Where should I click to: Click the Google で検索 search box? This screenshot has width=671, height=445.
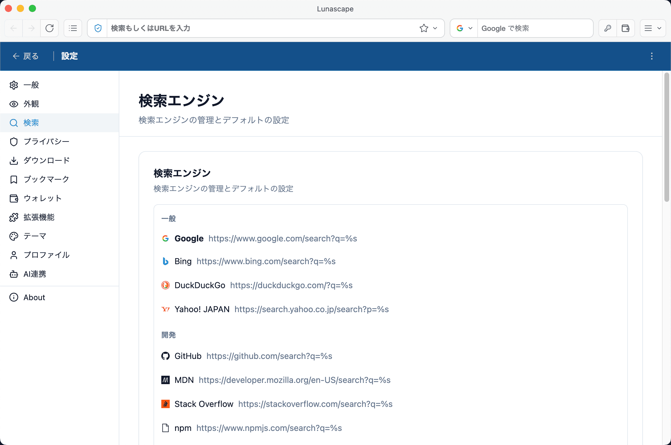click(x=535, y=28)
